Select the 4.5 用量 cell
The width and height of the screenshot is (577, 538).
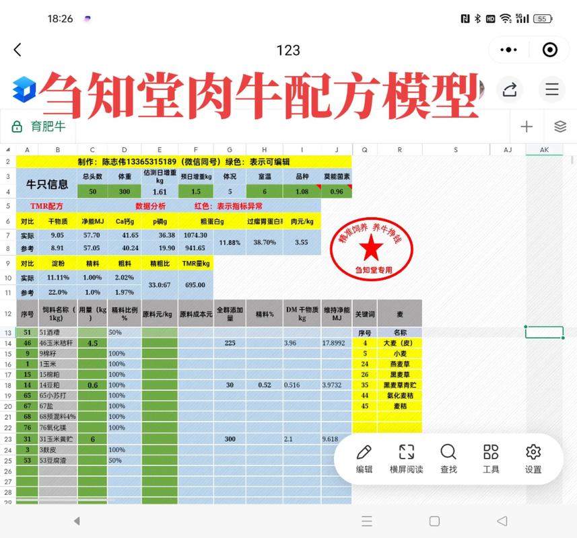tap(92, 343)
